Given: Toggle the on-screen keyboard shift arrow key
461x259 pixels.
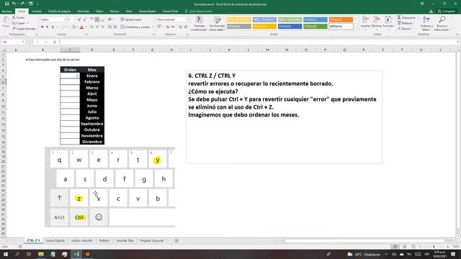Looking at the screenshot, I should tap(59, 198).
